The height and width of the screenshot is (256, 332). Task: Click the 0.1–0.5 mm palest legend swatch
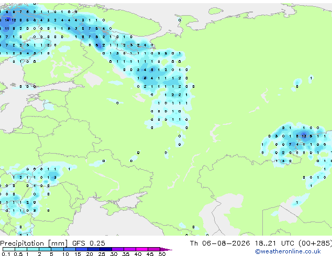(9, 249)
